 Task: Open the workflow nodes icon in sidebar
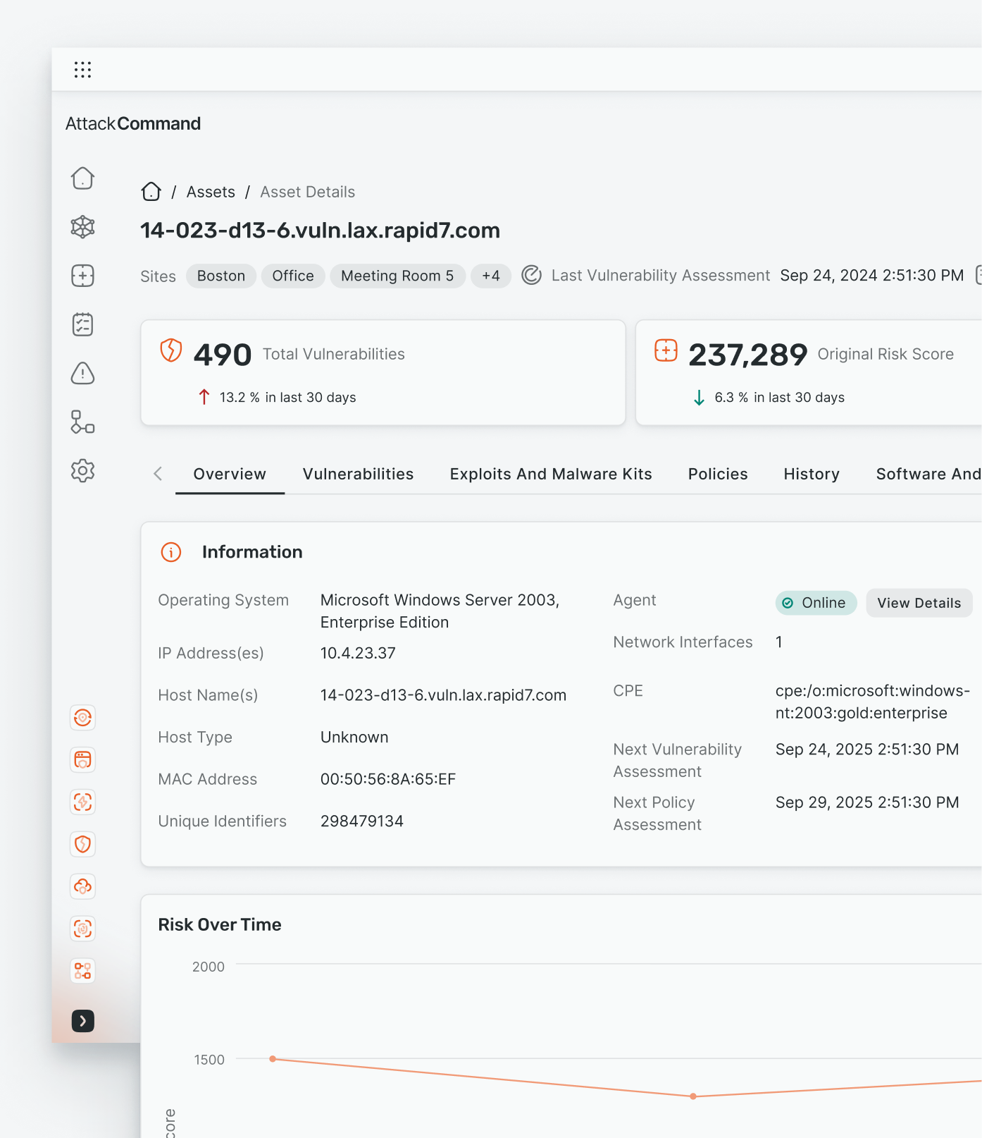point(82,422)
